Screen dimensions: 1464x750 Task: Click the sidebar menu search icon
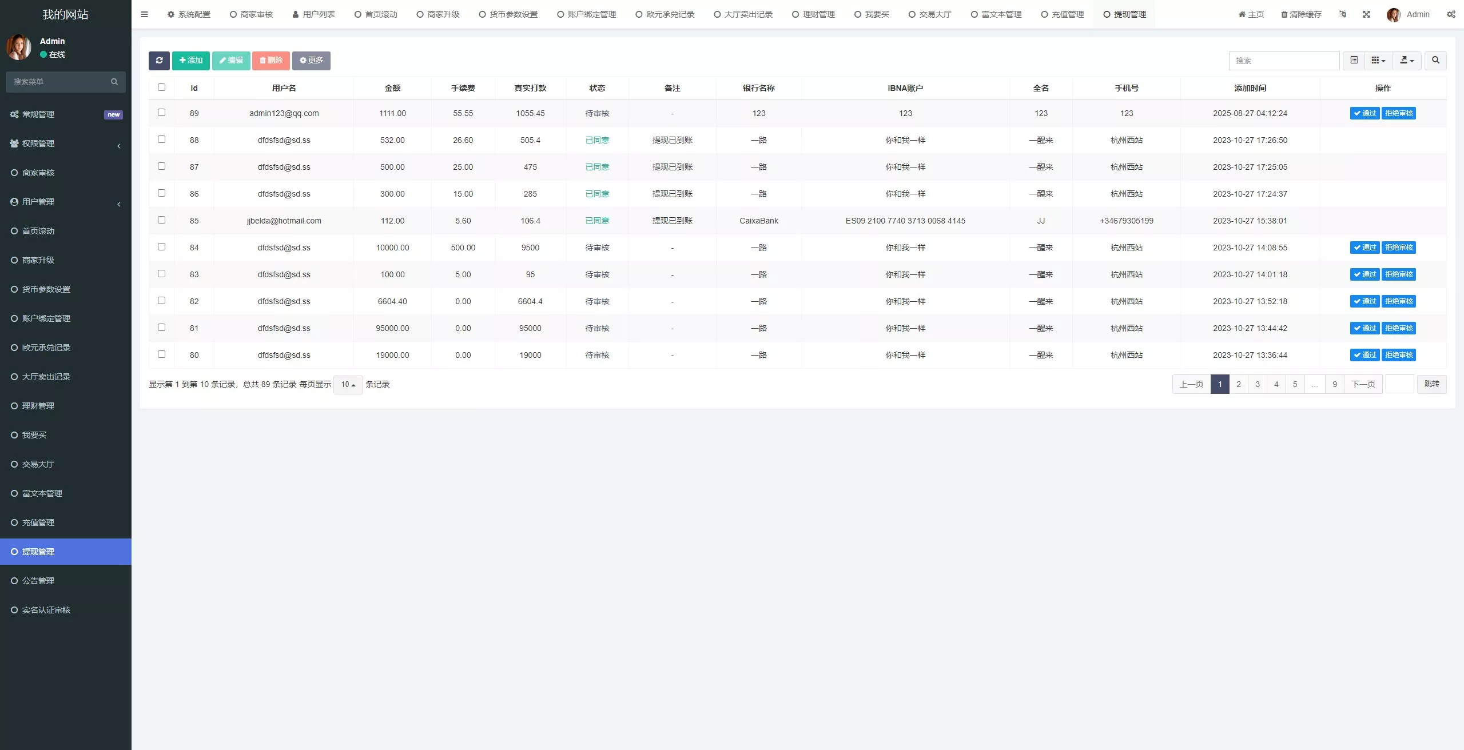click(114, 82)
